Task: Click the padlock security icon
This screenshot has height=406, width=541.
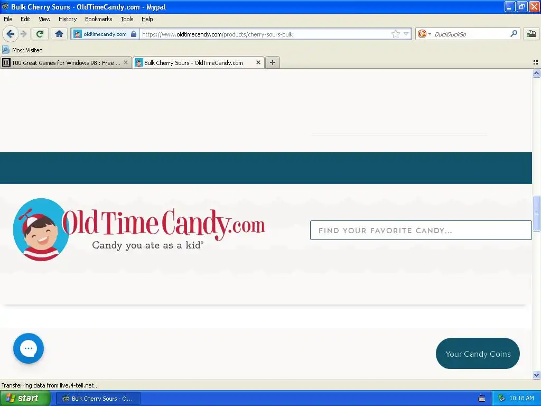Action: pos(134,34)
